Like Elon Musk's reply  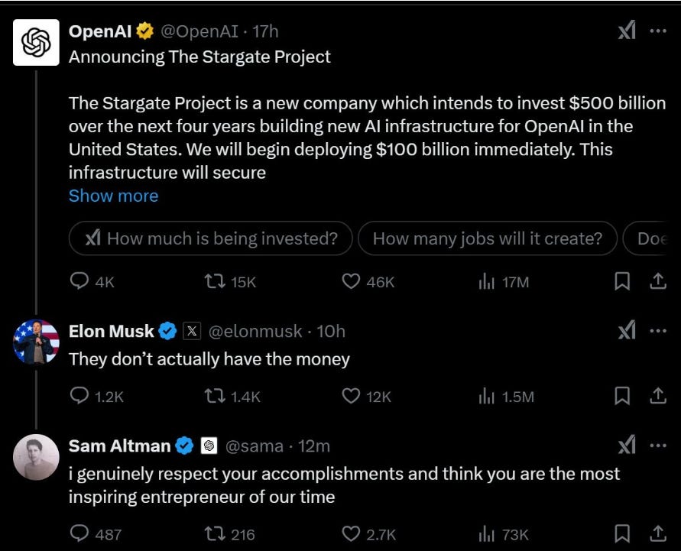(x=351, y=396)
